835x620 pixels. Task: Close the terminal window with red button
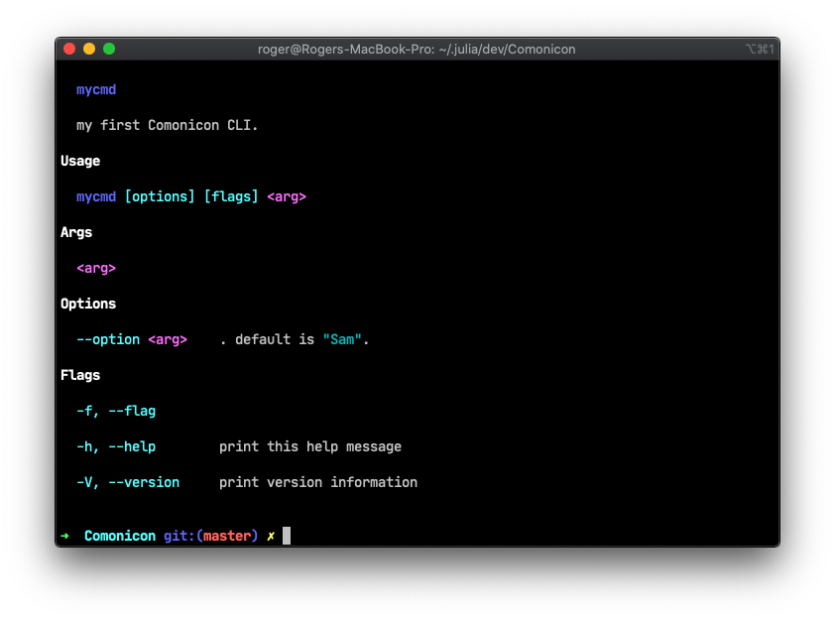click(69, 49)
